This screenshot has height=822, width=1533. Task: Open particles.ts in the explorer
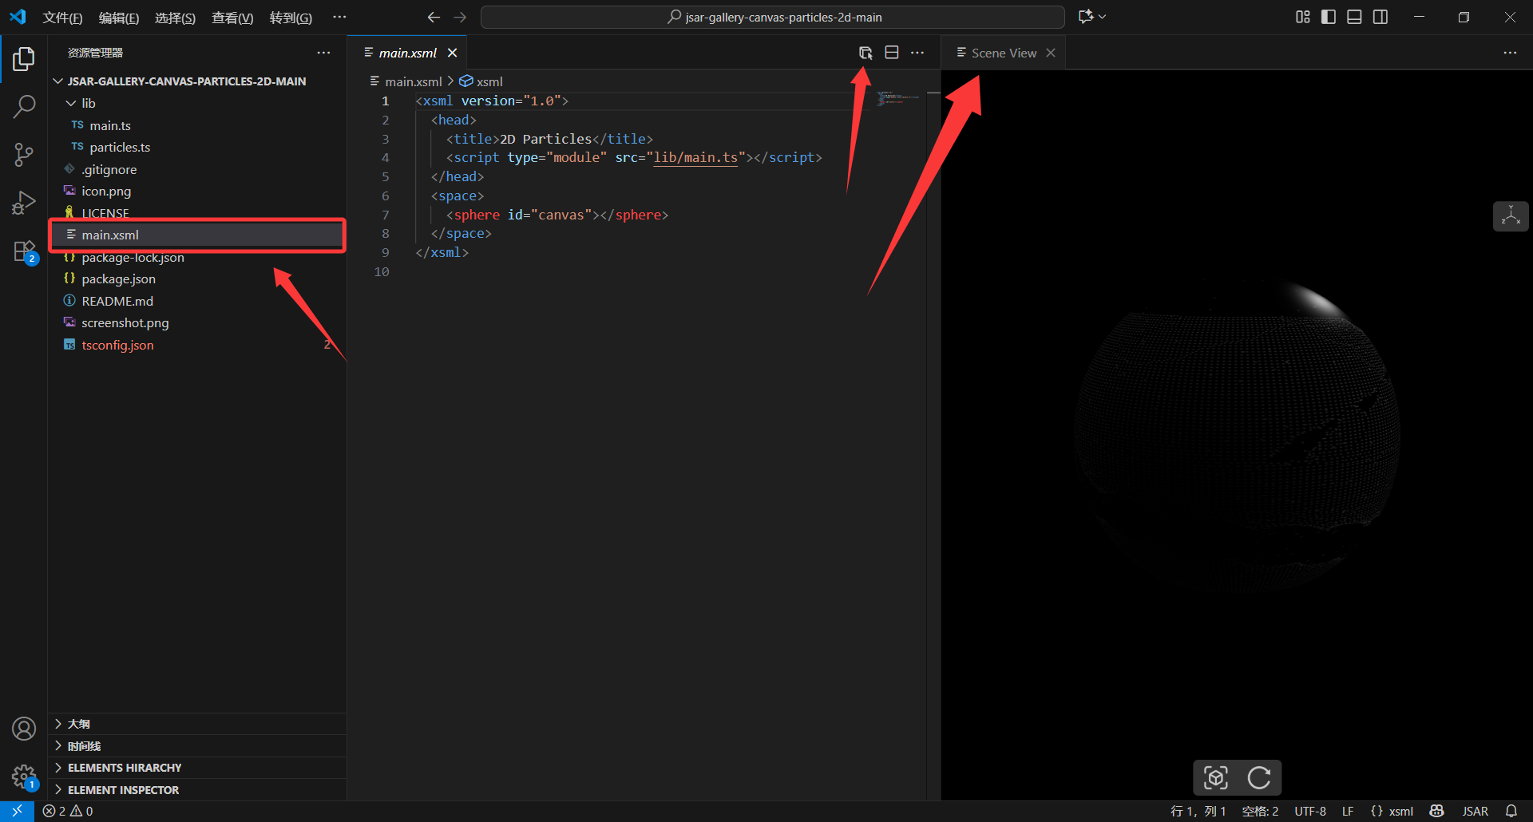click(120, 147)
